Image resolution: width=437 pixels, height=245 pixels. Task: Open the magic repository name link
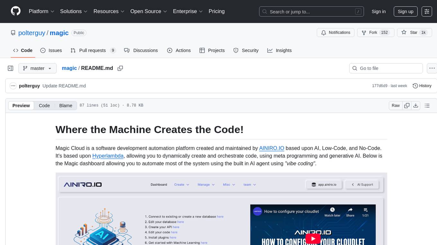click(x=59, y=33)
